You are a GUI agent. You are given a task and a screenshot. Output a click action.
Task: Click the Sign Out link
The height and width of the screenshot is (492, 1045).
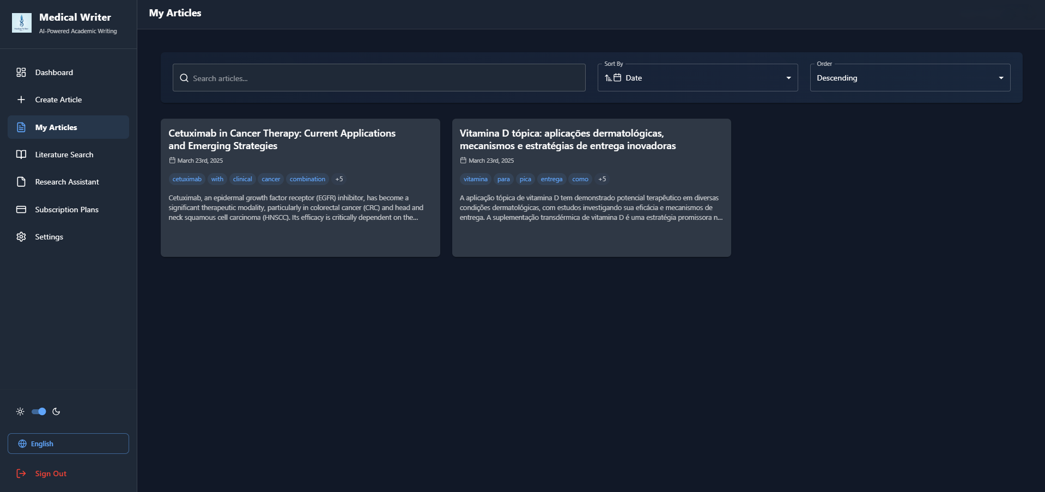point(51,473)
